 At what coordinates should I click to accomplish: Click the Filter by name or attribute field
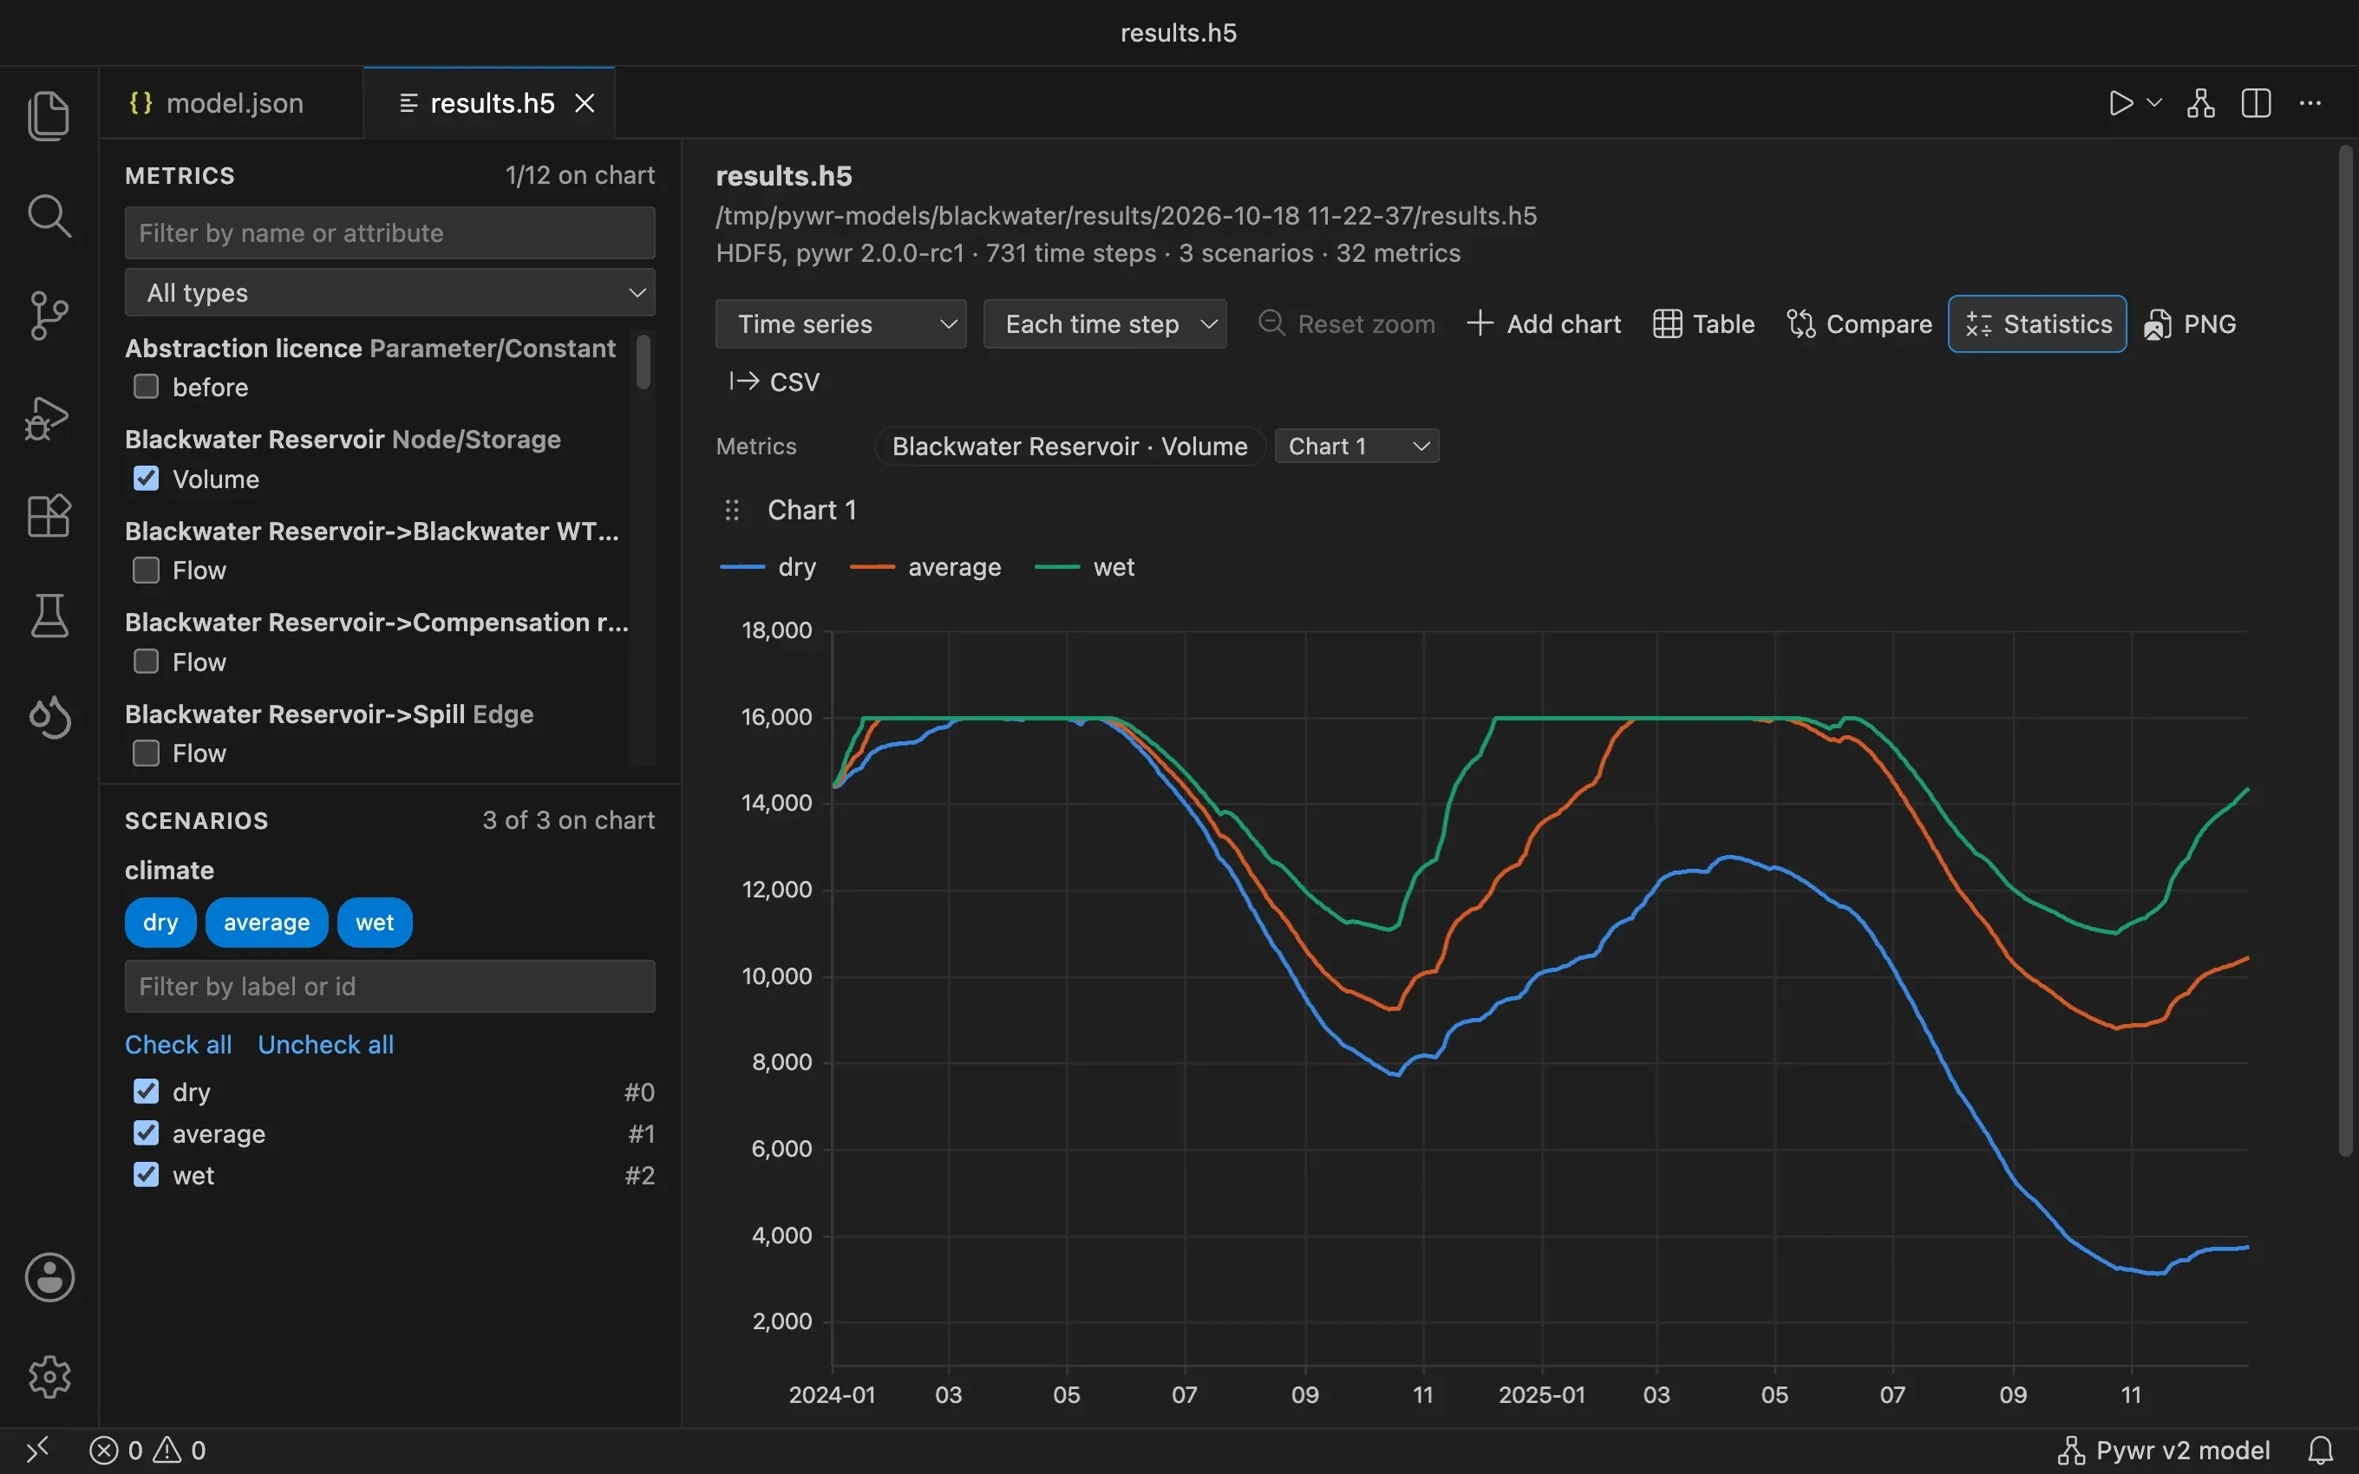click(x=390, y=233)
